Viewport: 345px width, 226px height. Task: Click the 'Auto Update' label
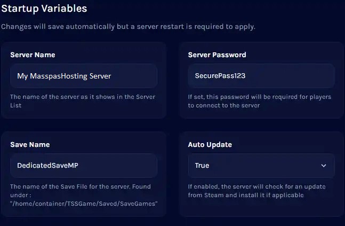tap(210, 144)
